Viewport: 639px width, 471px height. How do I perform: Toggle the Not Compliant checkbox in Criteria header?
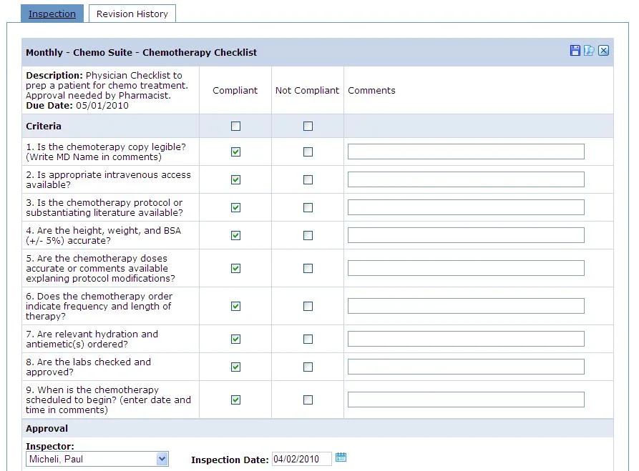308,125
